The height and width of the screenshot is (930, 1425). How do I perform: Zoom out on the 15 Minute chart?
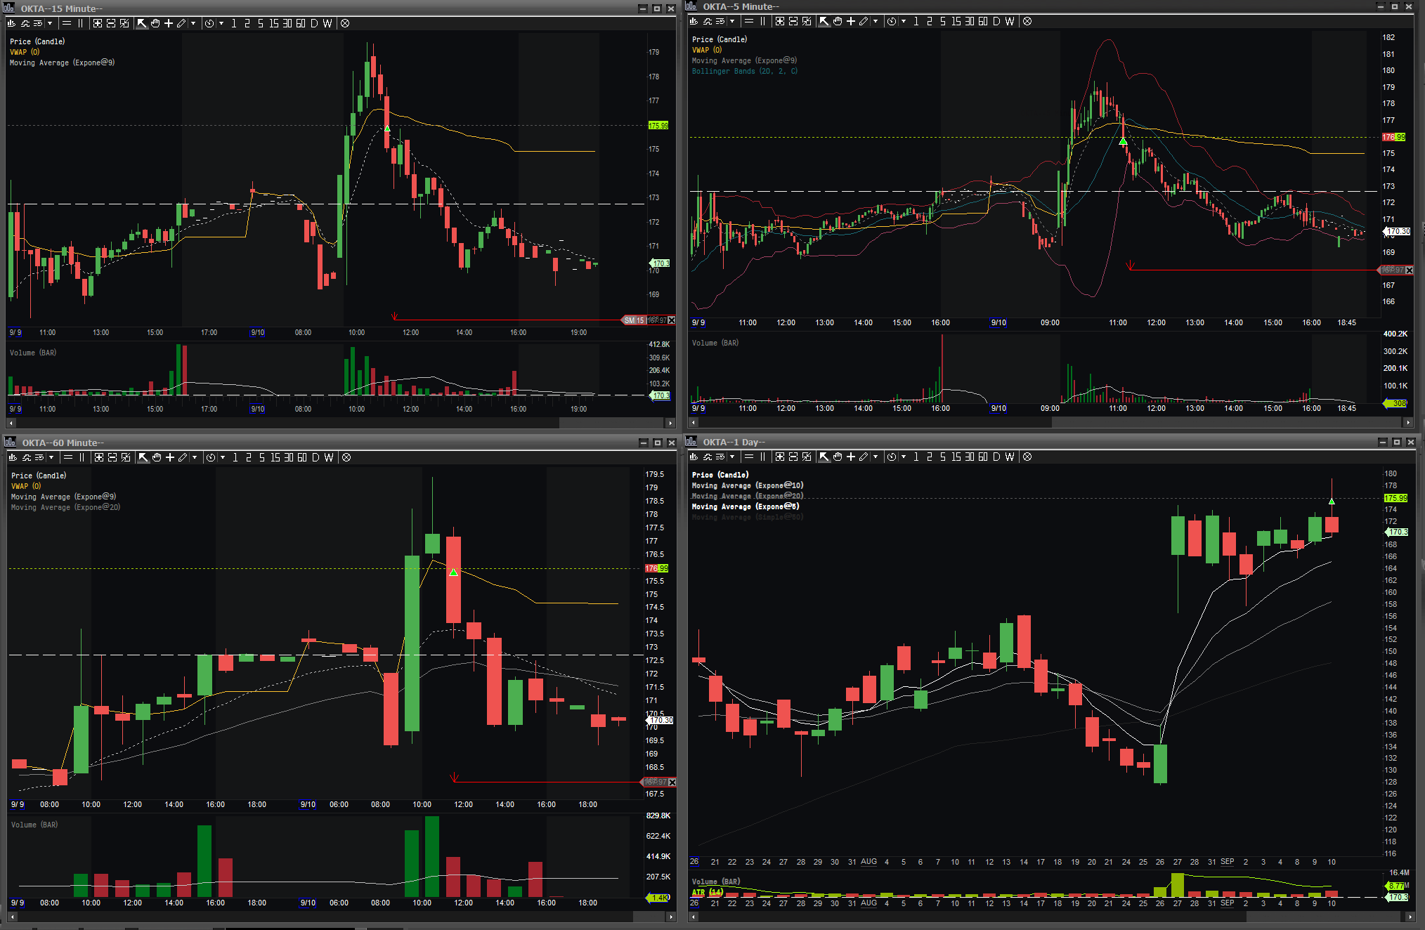coord(111,23)
